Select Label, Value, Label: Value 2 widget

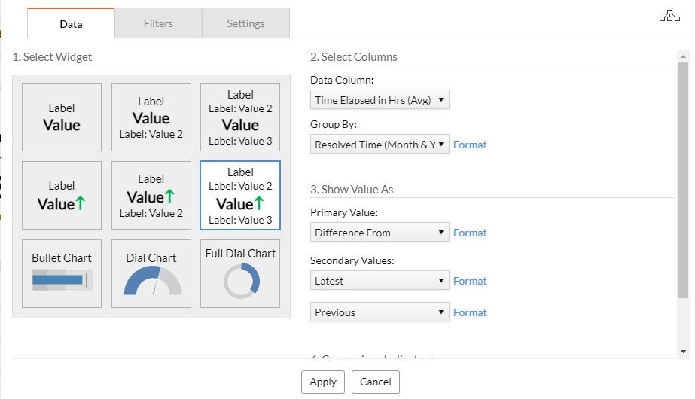tap(151, 117)
